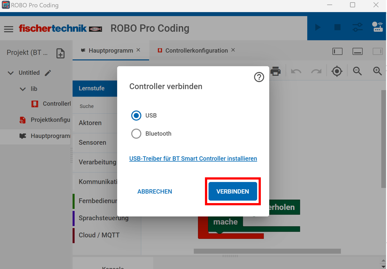
Task: Open the USB-Treiber installieren link
Action: click(x=193, y=159)
